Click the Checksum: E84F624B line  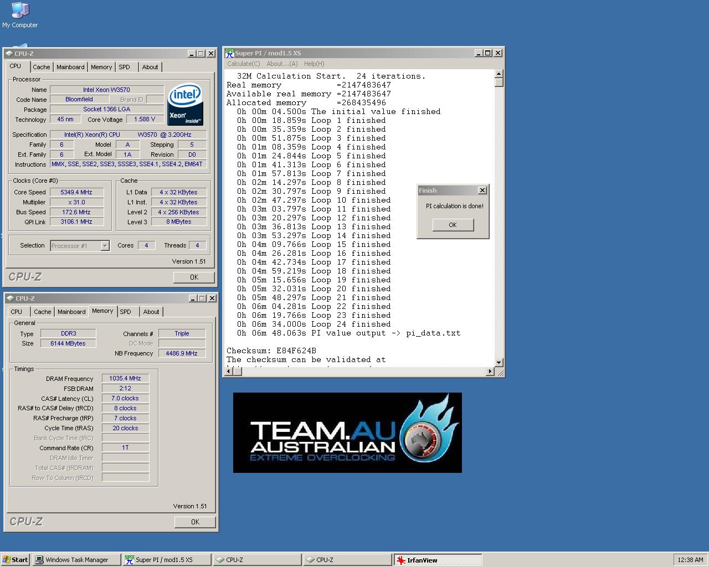pos(271,351)
